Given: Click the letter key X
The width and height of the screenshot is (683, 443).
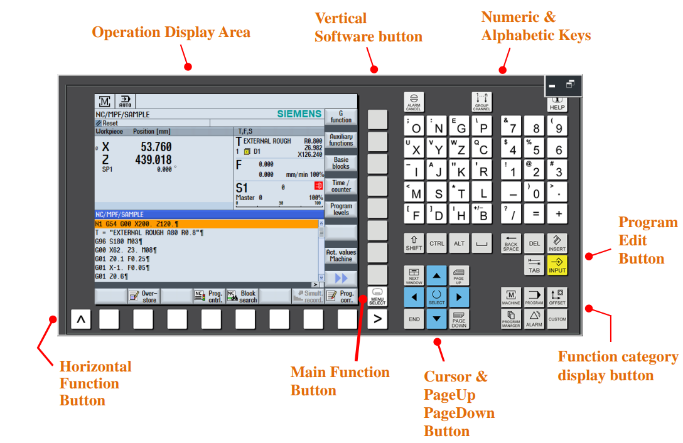Looking at the screenshot, I should 414,147.
